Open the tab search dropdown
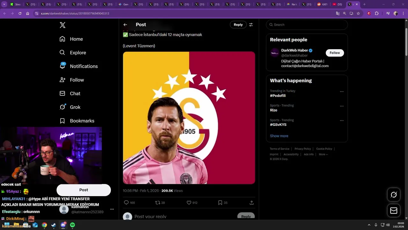The height and width of the screenshot is (230, 408). click(x=4, y=4)
